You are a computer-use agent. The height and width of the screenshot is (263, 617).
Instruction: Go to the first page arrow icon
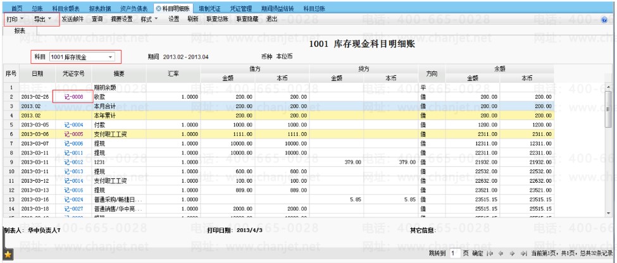pos(490,254)
